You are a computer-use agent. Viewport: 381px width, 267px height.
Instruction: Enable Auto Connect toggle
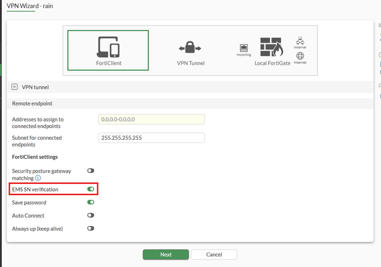click(91, 215)
